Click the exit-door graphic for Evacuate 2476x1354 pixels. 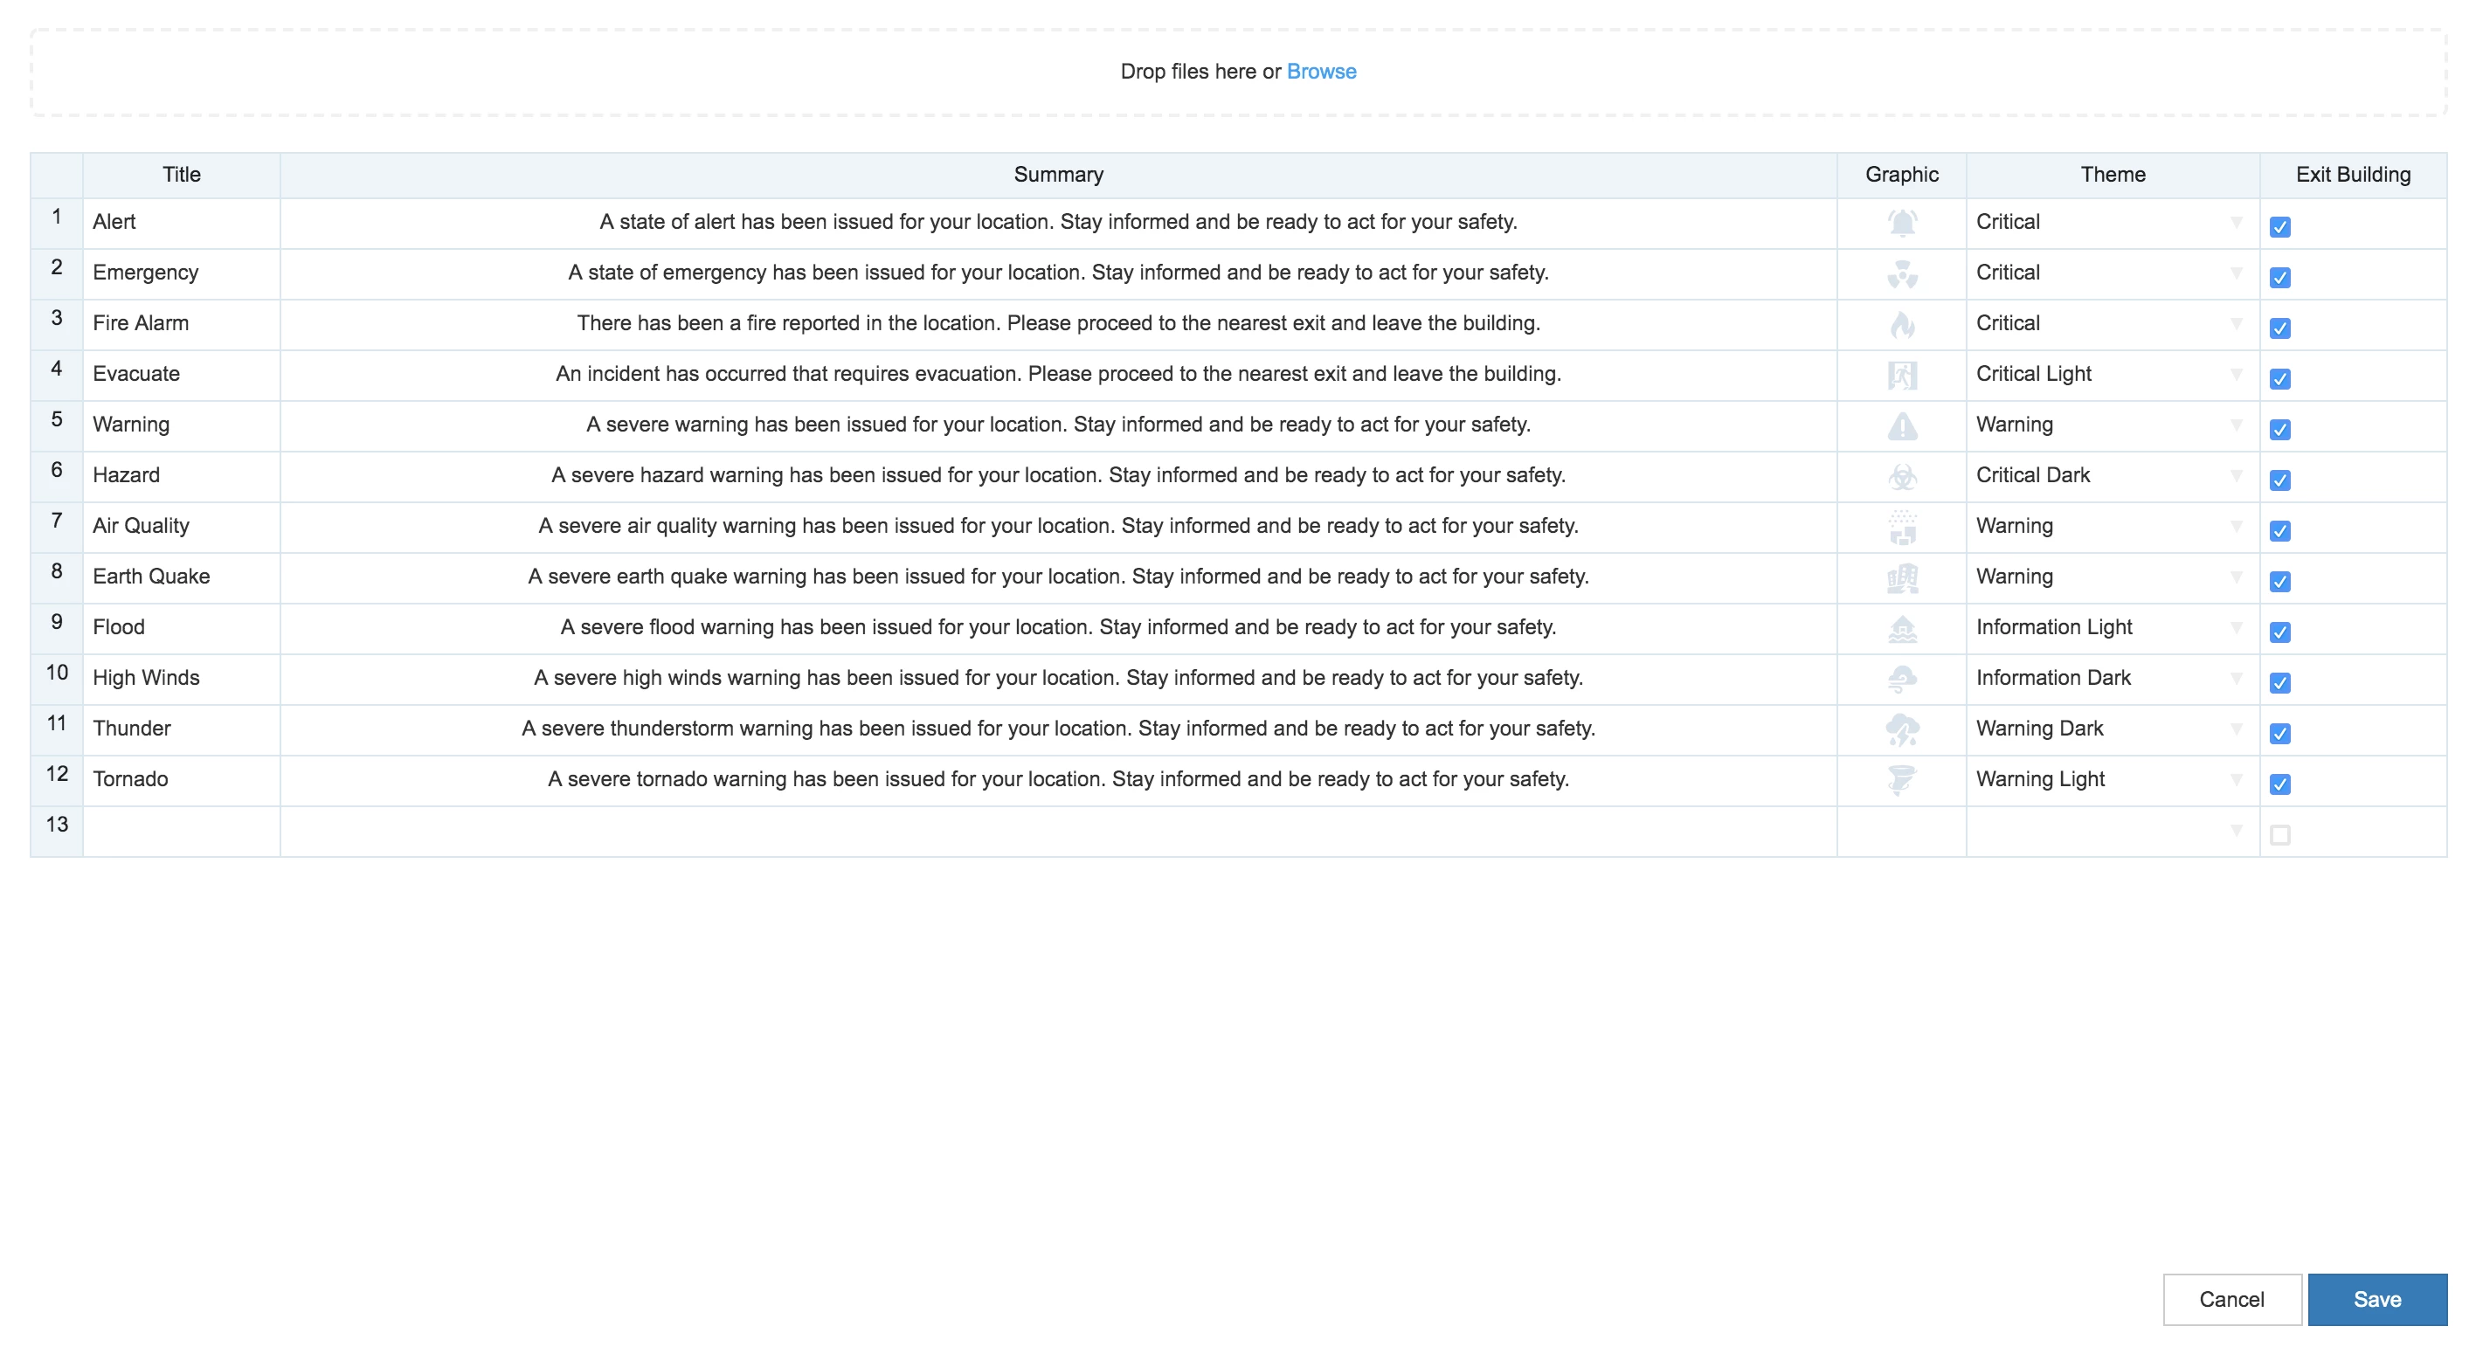tap(1901, 376)
